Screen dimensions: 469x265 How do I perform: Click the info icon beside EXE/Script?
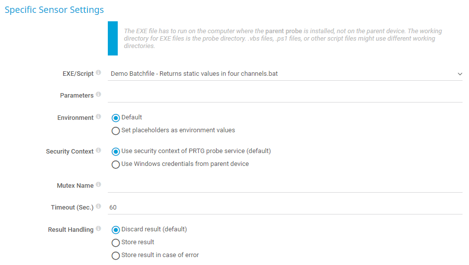98,73
